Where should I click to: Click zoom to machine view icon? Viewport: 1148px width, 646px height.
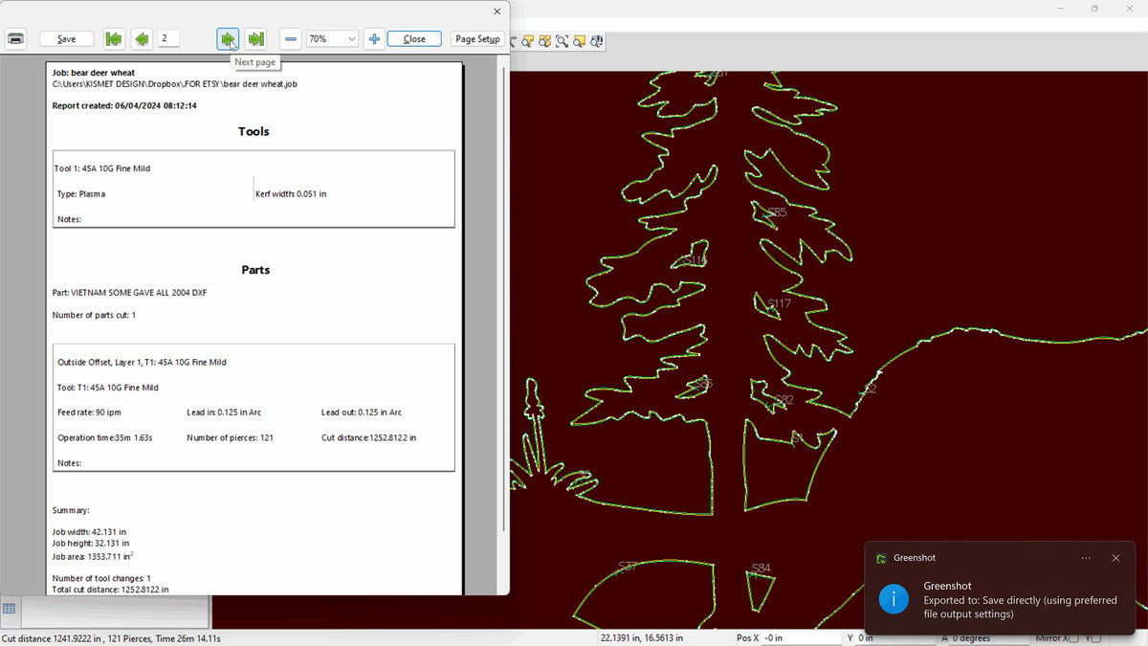coord(597,41)
